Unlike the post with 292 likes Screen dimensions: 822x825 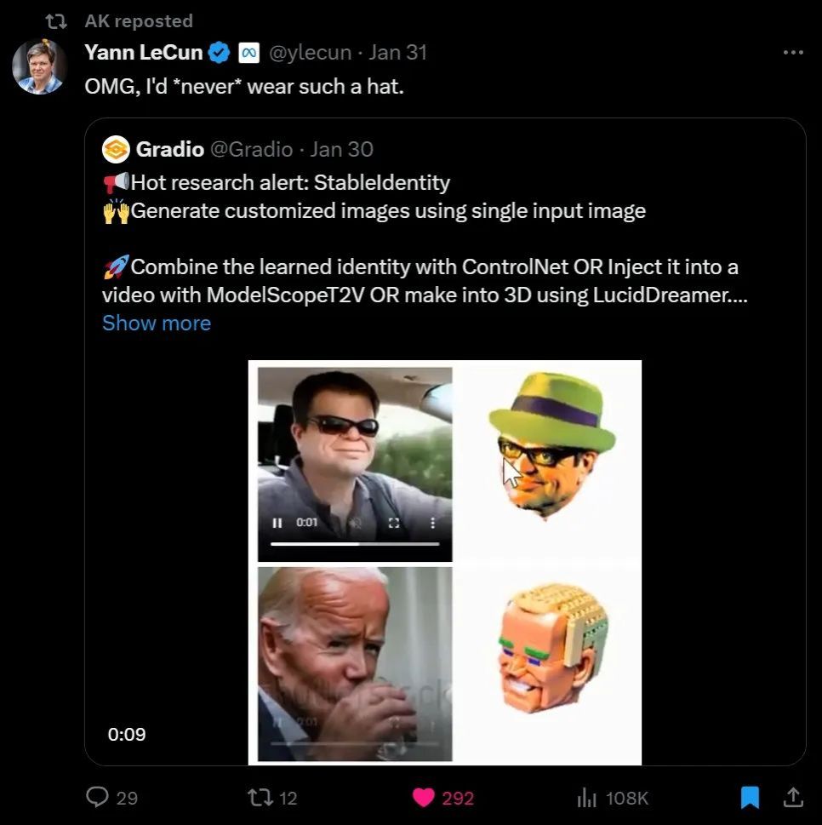pyautogui.click(x=424, y=797)
